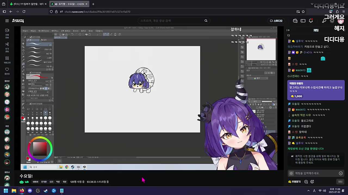Open the Firefox list-all-tabs dropdown
Viewport: 348px width, 195px height.
312,4
